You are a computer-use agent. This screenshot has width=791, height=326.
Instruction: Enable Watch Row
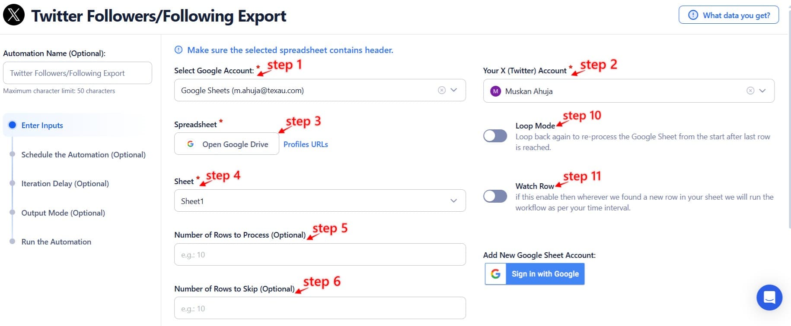click(495, 196)
